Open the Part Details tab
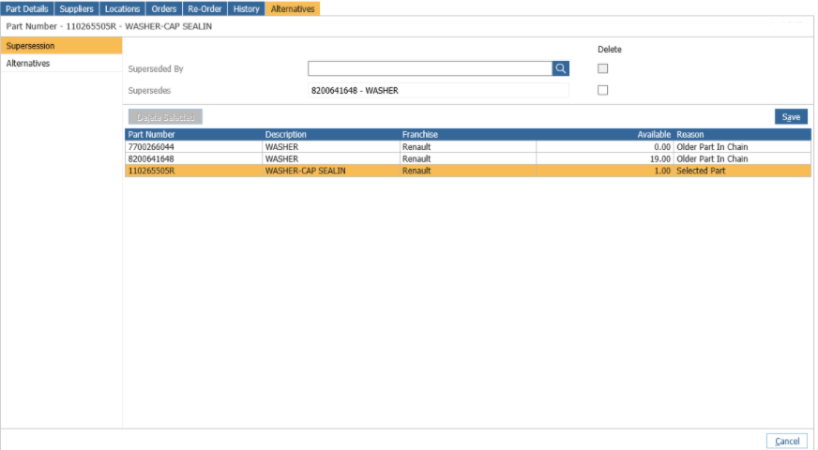This screenshot has width=818, height=450. click(27, 8)
